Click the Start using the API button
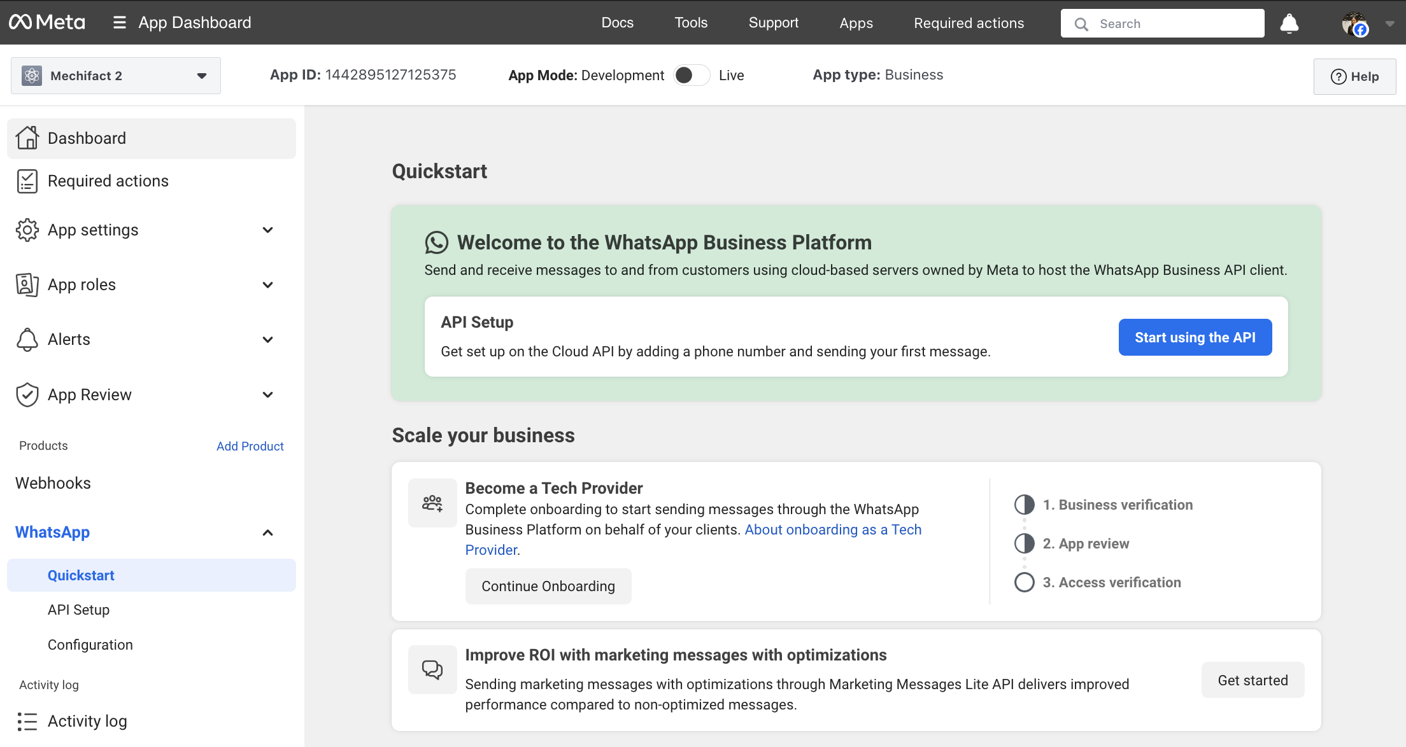1406x747 pixels. [x=1195, y=337]
